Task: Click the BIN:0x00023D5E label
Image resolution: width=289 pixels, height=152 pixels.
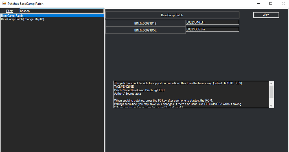Action: 145,30
